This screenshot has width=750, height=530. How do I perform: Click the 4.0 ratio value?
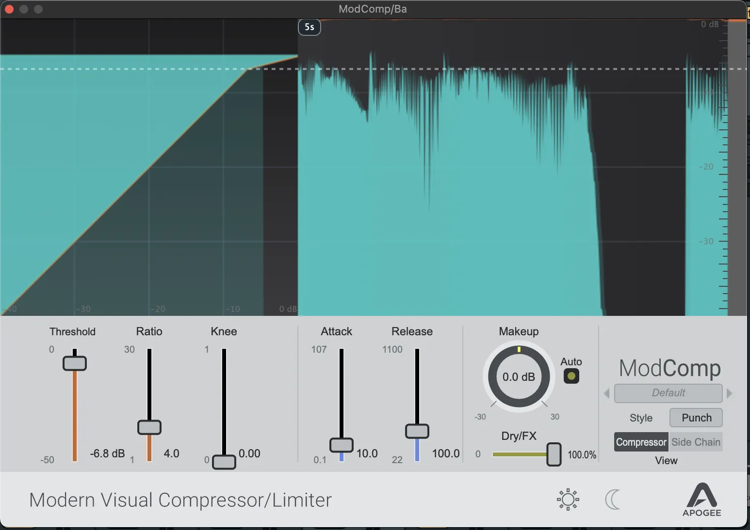pyautogui.click(x=171, y=453)
